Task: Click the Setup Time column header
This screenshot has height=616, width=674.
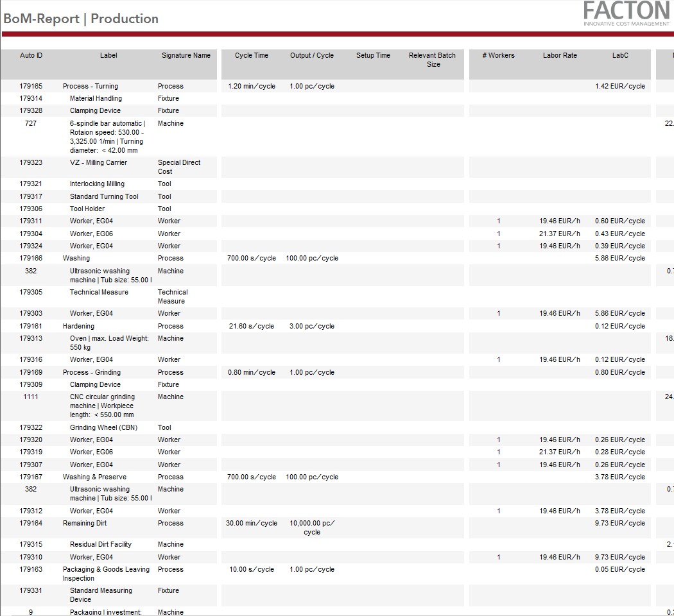Action: click(x=373, y=56)
